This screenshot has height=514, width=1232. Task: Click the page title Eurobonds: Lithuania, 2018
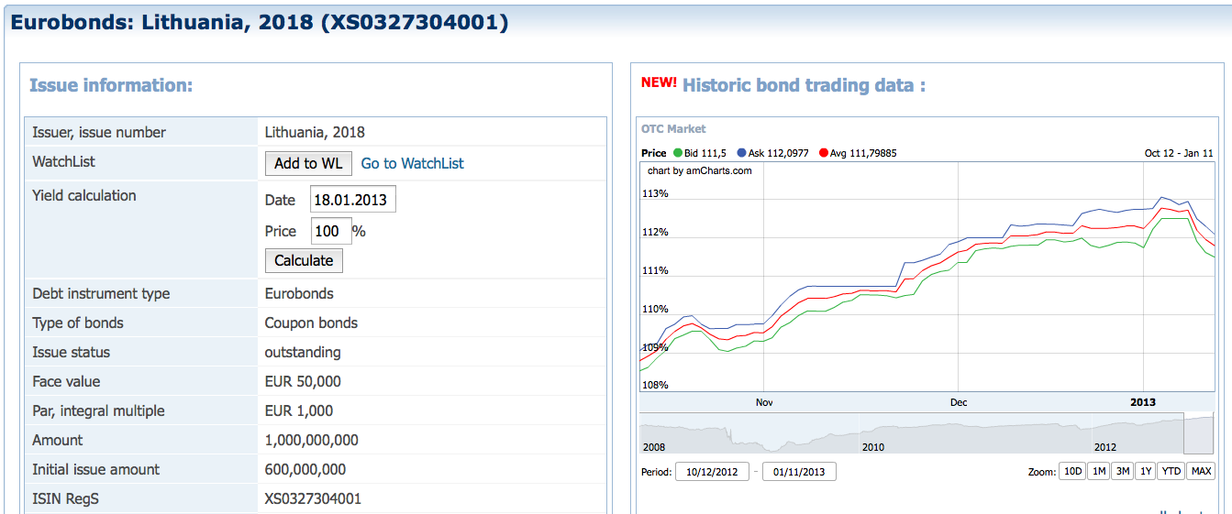click(x=259, y=22)
